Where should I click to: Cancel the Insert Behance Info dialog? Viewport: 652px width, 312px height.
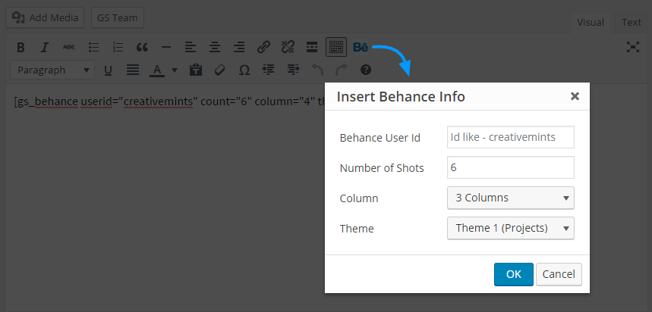(x=559, y=274)
